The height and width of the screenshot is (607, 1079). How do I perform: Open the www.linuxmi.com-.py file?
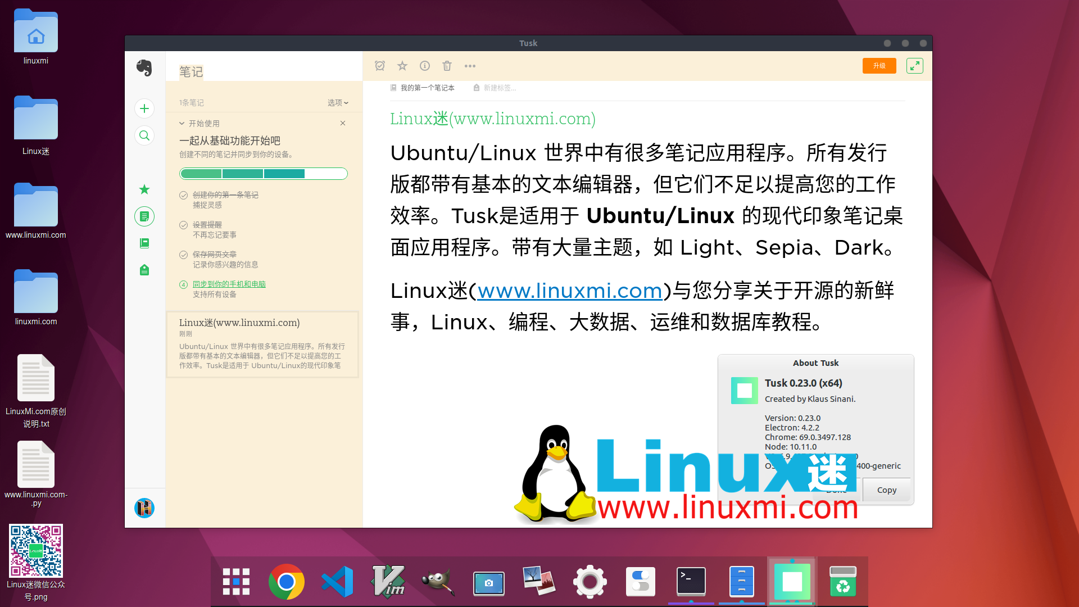[36, 474]
